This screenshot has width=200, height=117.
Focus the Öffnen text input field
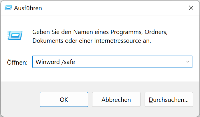pyautogui.click(x=112, y=62)
